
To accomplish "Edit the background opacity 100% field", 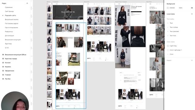I will pyautogui.click(x=181, y=8).
